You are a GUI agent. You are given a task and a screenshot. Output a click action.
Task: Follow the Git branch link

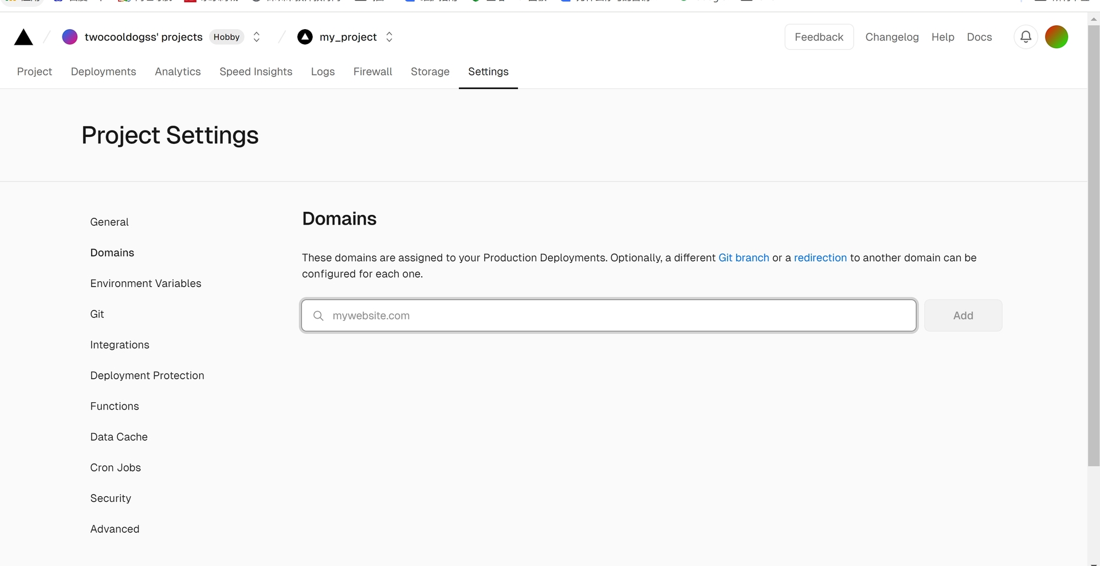(743, 258)
